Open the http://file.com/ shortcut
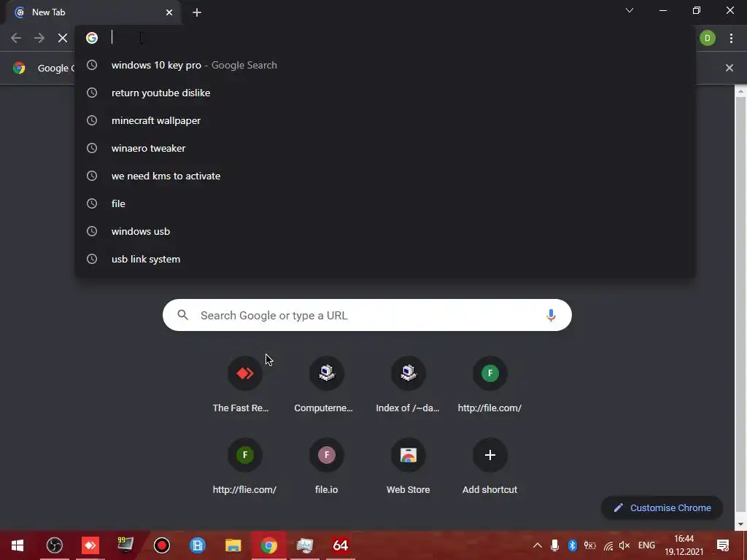The image size is (747, 560). tap(489, 384)
